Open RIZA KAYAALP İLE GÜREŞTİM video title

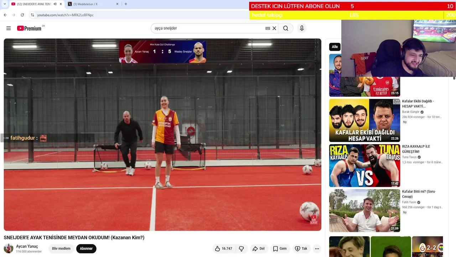[416, 149]
